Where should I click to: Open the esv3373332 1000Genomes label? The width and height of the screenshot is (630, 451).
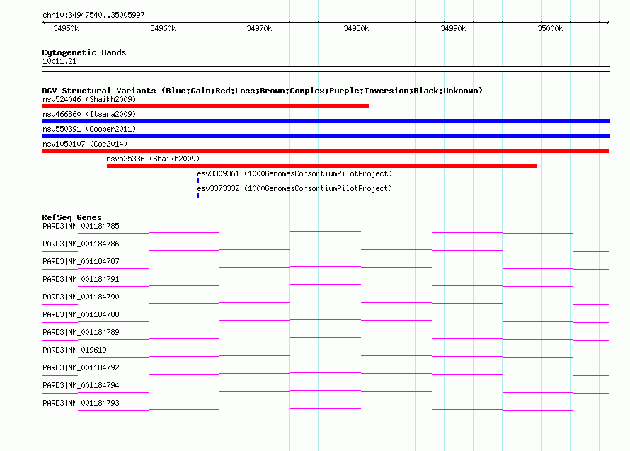(x=294, y=188)
